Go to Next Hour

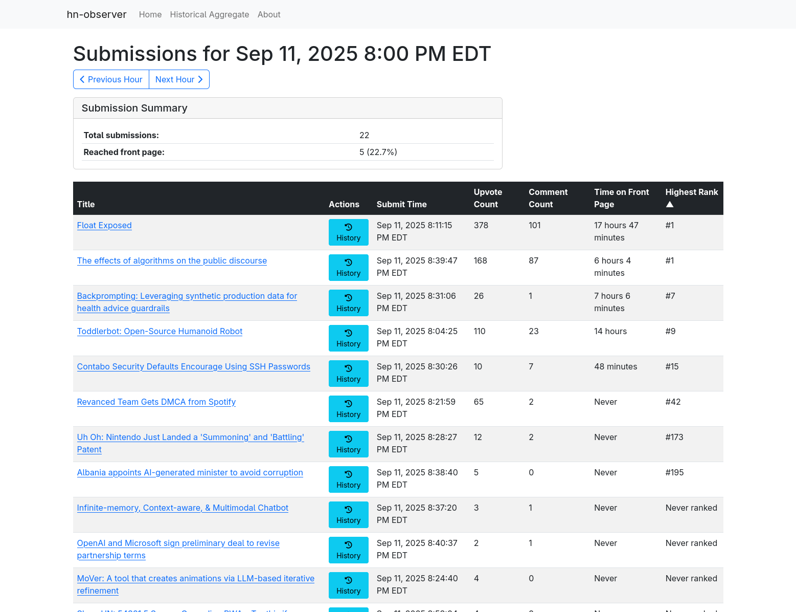179,79
